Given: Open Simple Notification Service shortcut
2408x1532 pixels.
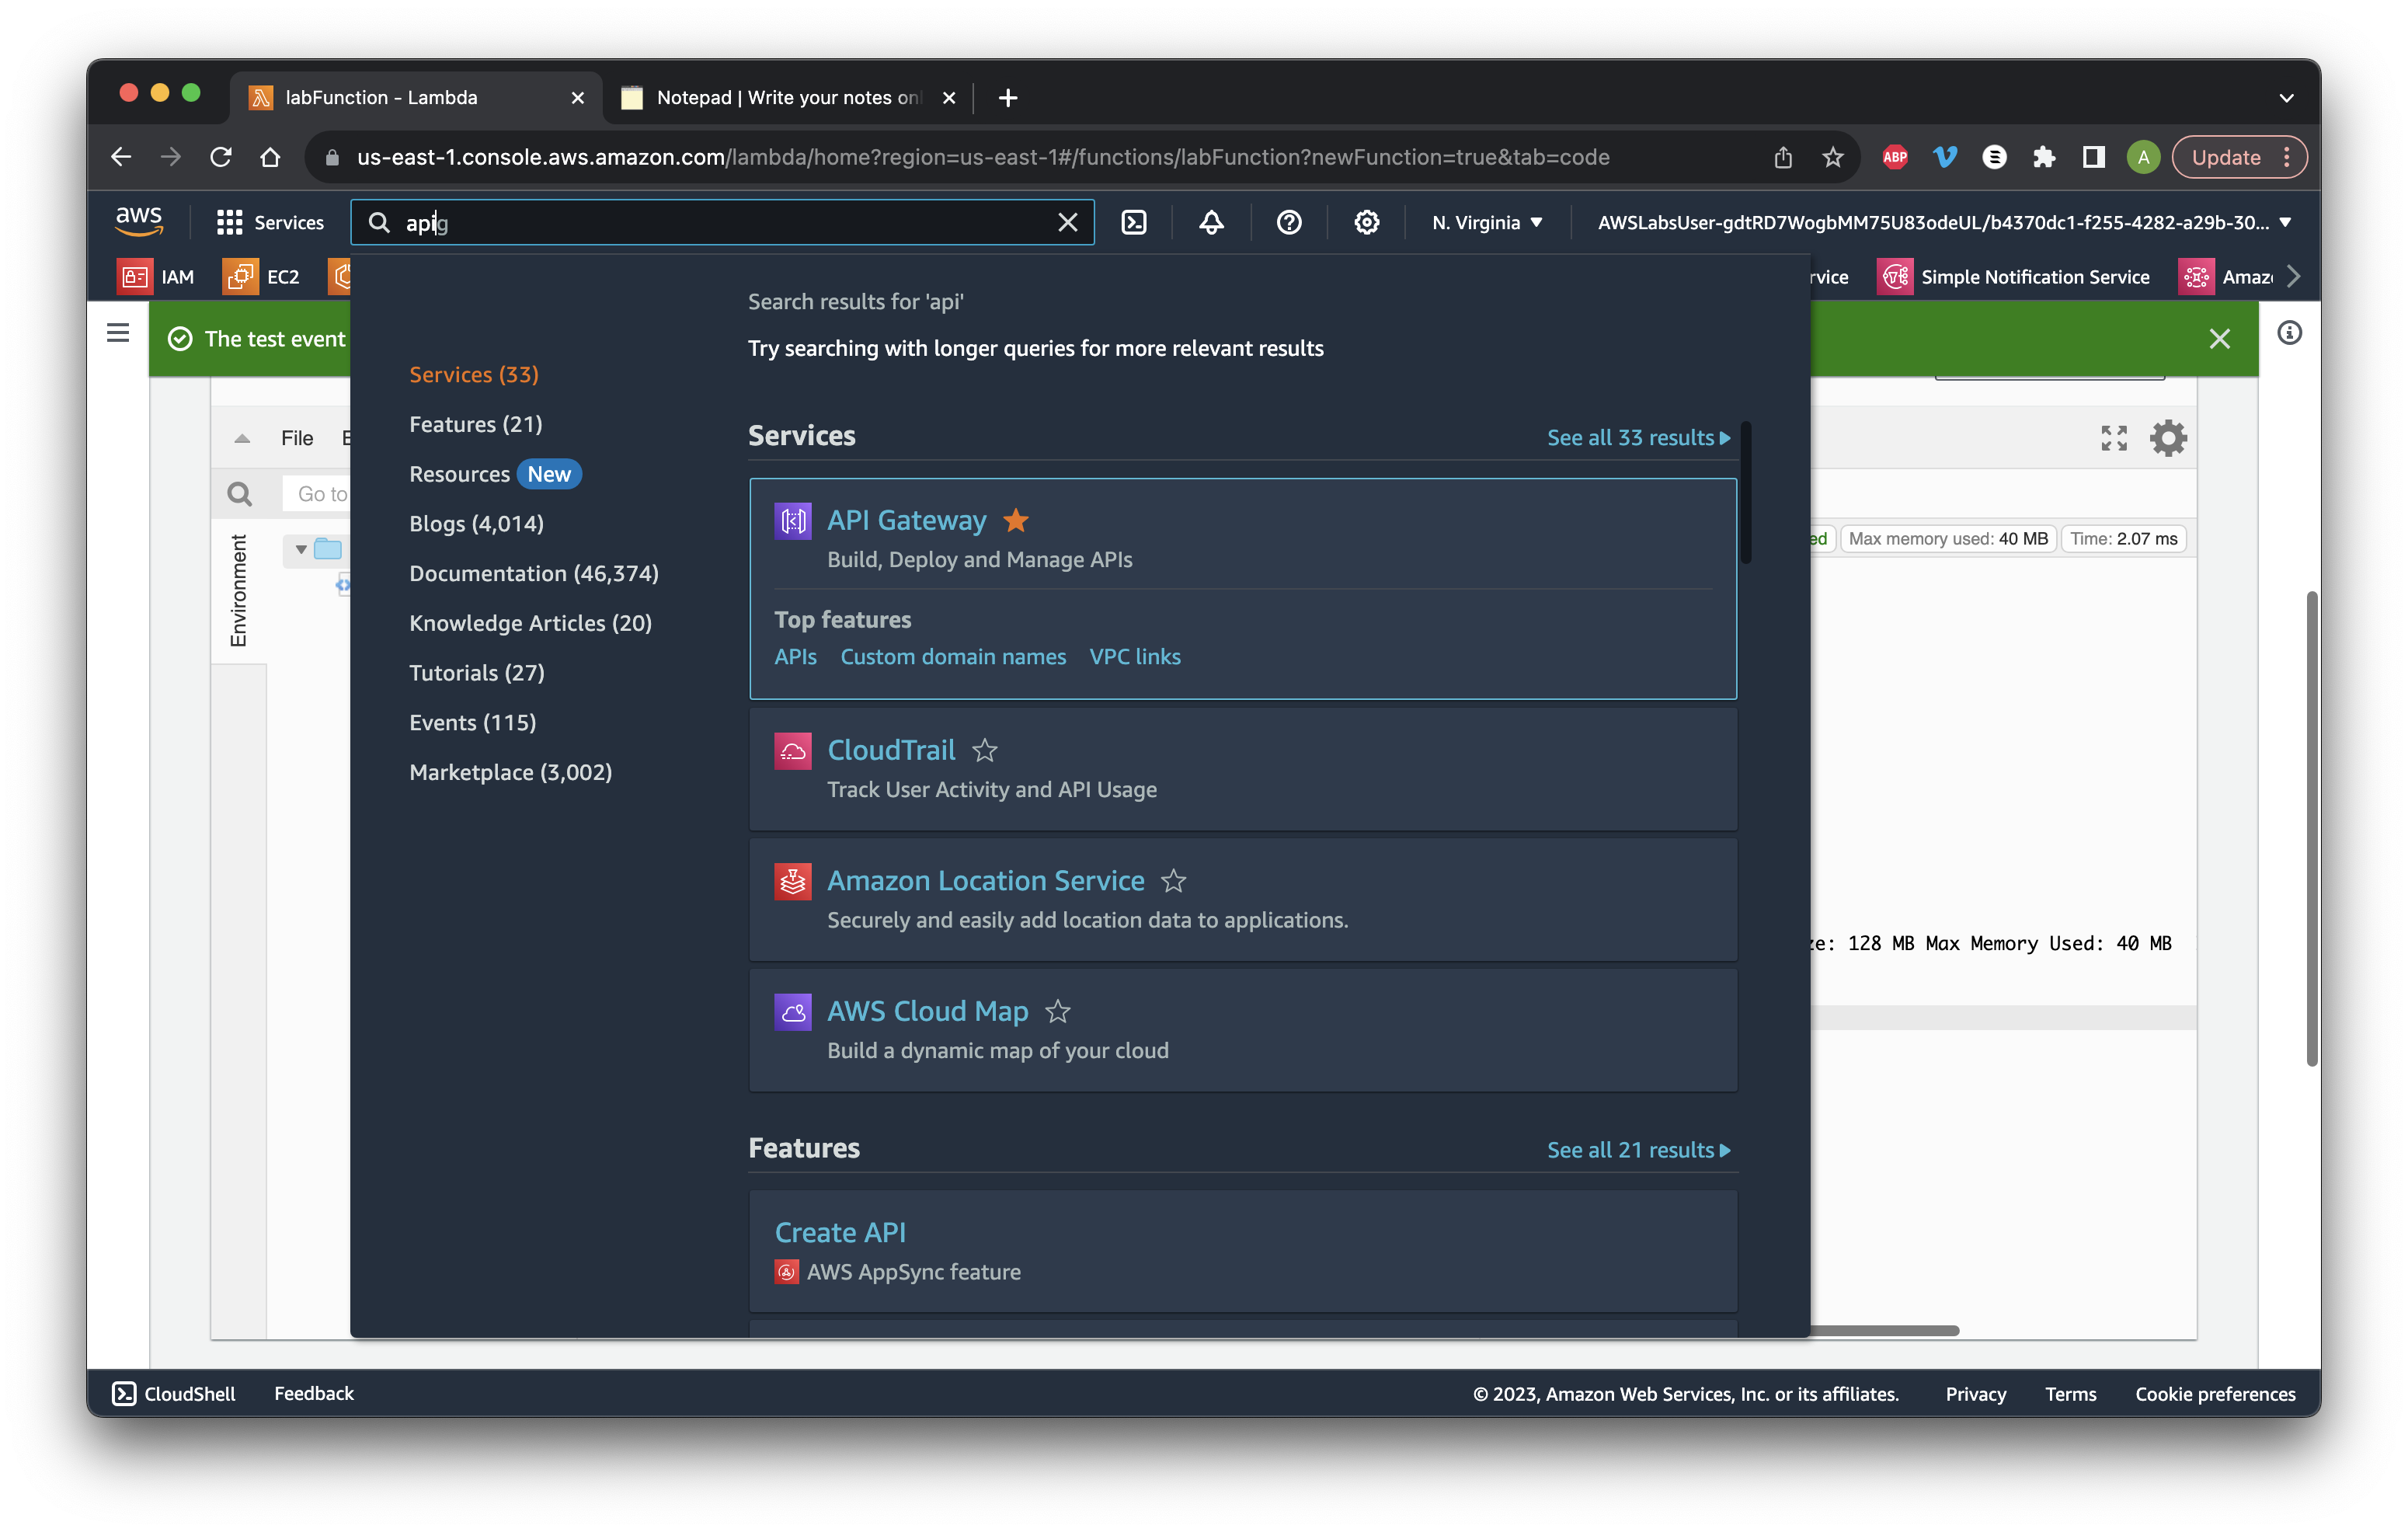Looking at the screenshot, I should point(2014,277).
